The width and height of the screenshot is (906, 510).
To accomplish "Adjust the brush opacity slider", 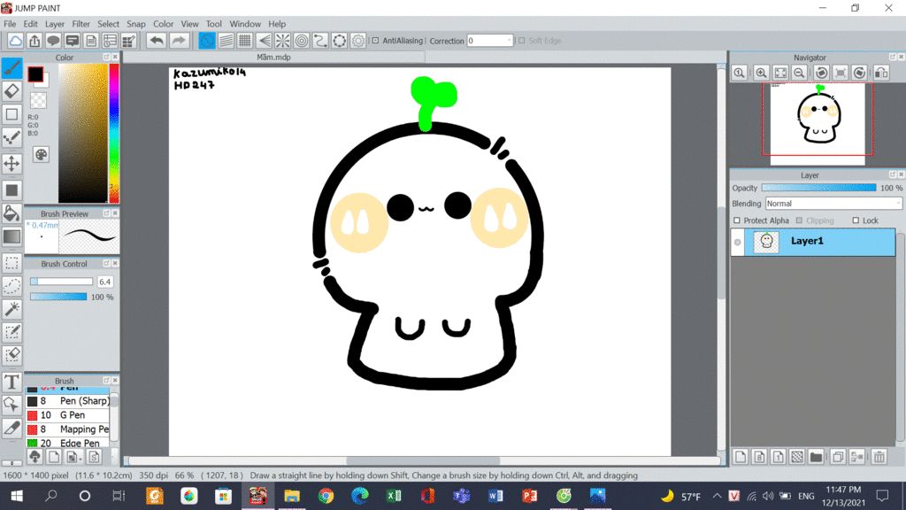I will tap(58, 297).
